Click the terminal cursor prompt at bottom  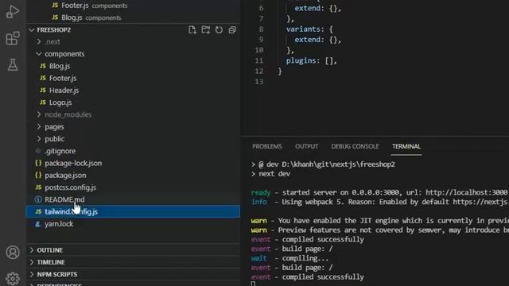pyautogui.click(x=253, y=284)
